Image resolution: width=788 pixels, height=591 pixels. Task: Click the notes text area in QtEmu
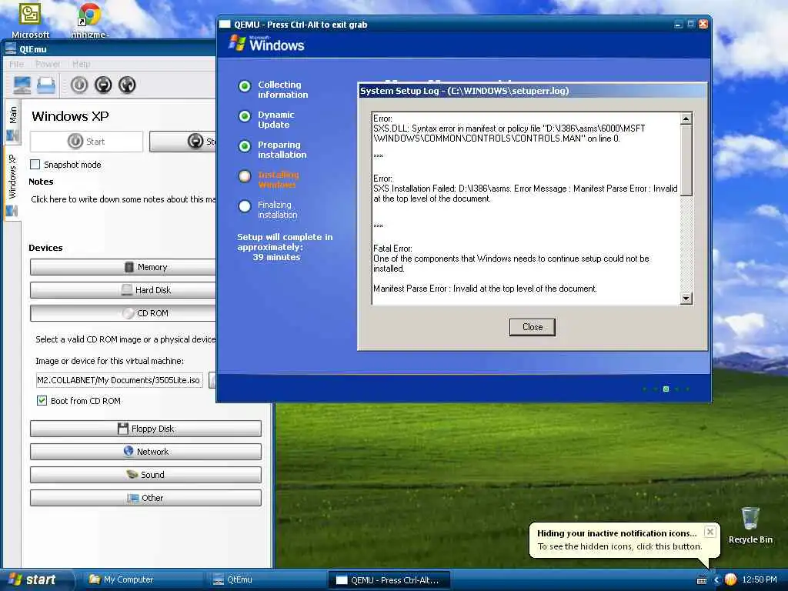(x=123, y=199)
